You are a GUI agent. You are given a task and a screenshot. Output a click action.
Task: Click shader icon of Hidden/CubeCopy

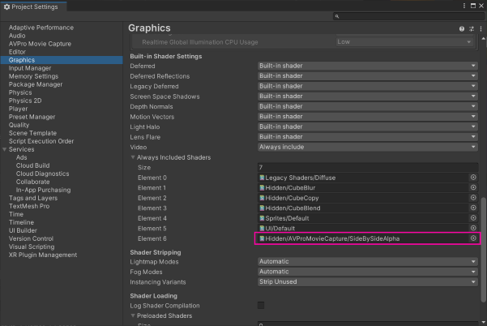coord(262,198)
